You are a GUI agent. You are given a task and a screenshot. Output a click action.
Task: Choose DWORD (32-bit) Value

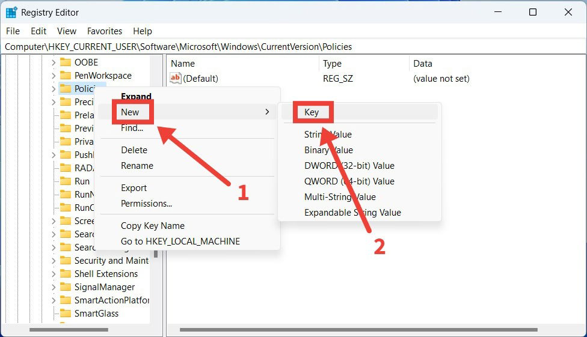[x=349, y=166]
